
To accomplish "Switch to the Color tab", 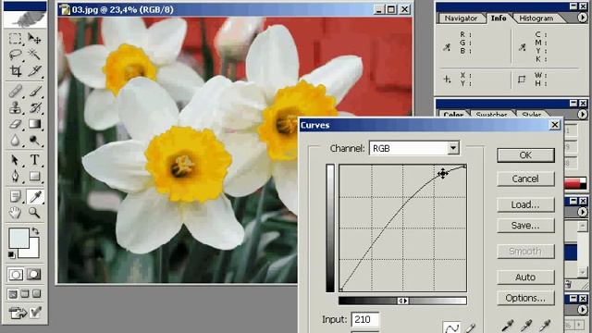I will pyautogui.click(x=453, y=114).
